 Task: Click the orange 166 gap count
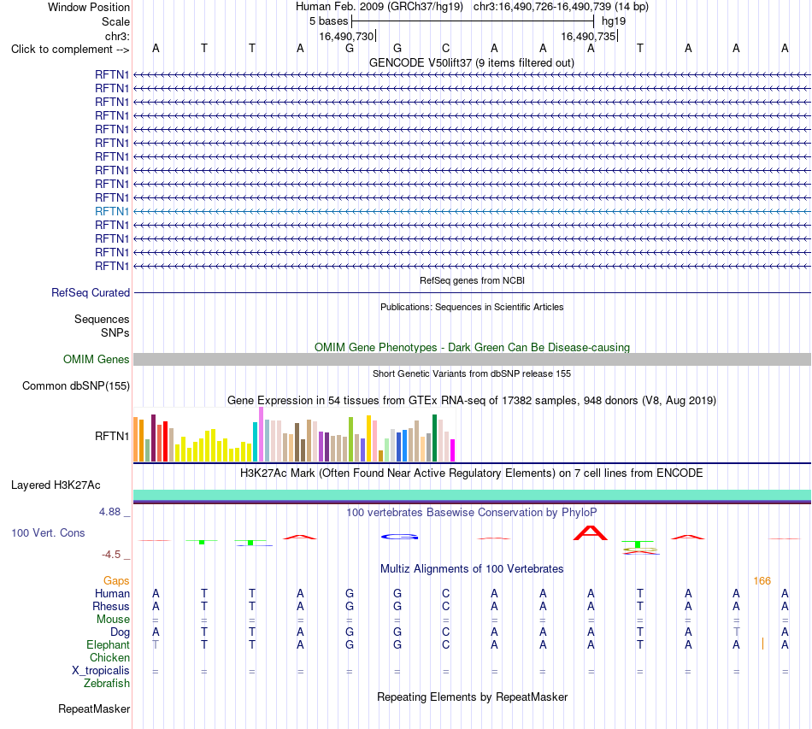tap(762, 581)
